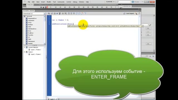Viewport: 178px width, 100px height.
Task: Click the Insert target path crosshair icon
Action: click(55, 13)
